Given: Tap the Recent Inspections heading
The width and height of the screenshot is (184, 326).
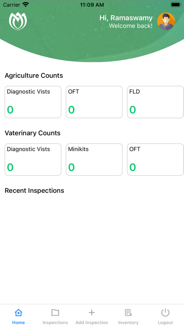Looking at the screenshot, I should tap(34, 191).
